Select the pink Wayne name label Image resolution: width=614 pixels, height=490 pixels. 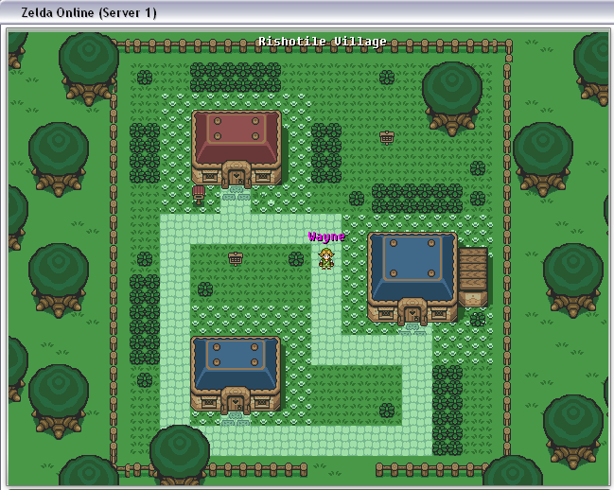[x=325, y=236]
